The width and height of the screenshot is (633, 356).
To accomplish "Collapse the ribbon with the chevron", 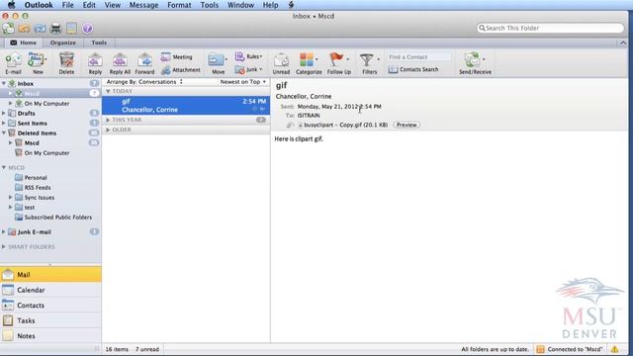I will (x=623, y=43).
